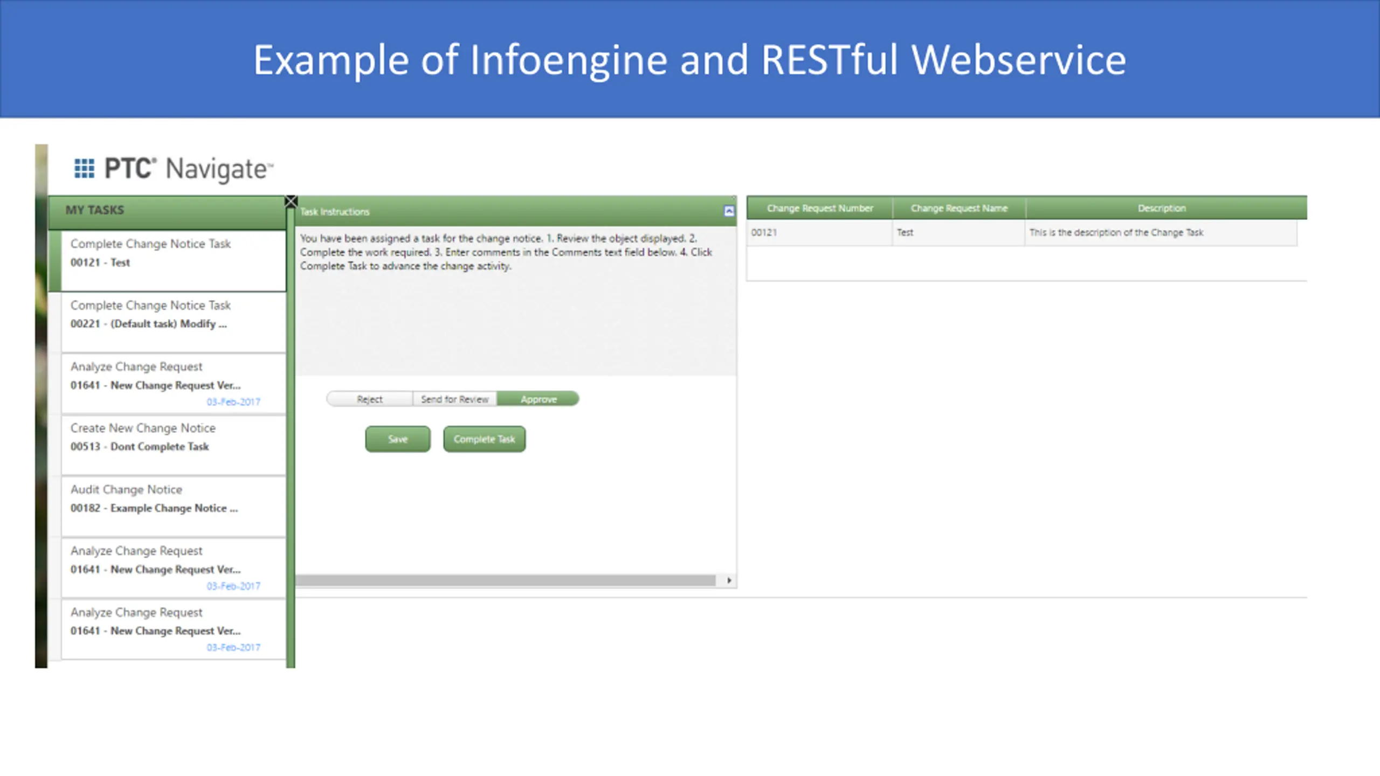Click the Task Instructions header title
Viewport: 1380px width, 776px height.
[335, 212]
